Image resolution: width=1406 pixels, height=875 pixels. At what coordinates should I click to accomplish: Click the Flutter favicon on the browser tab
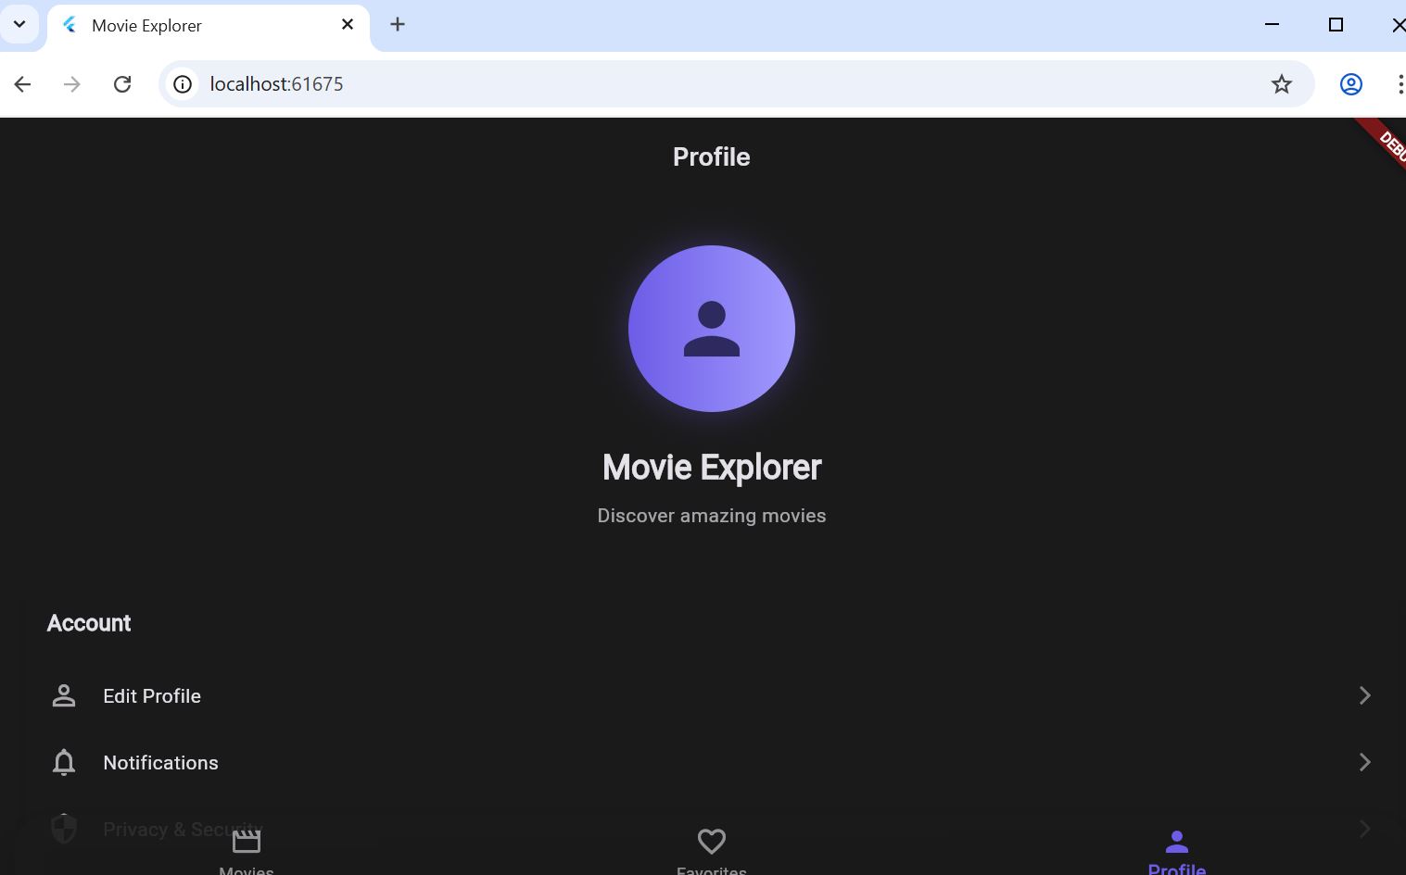(67, 25)
